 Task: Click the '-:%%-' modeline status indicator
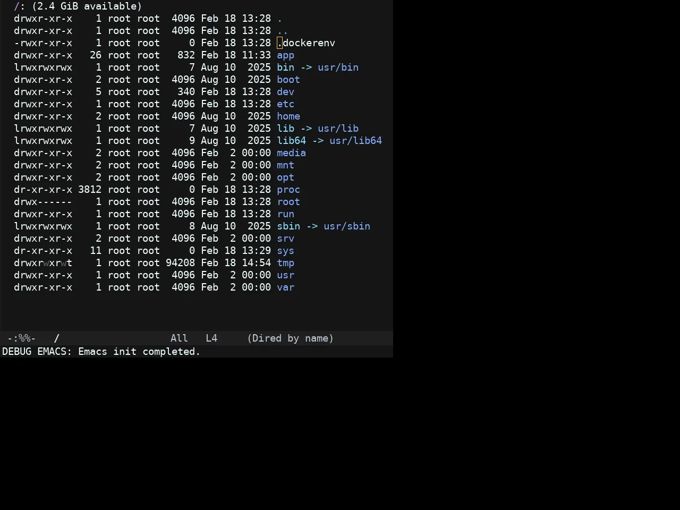coord(21,338)
